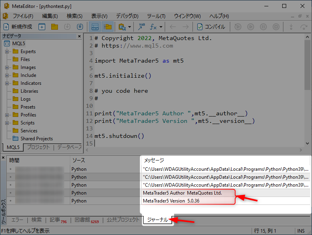Toggle the Navigator panel icon

pos(108,27)
